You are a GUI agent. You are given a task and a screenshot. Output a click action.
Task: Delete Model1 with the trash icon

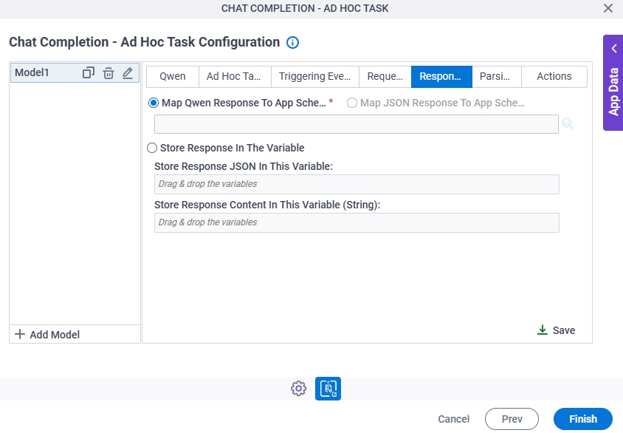point(109,73)
